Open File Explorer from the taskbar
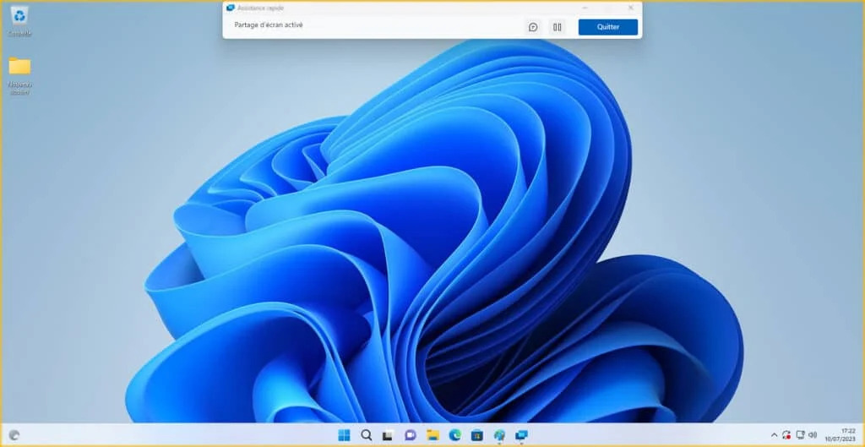The width and height of the screenshot is (865, 447). tap(432, 435)
